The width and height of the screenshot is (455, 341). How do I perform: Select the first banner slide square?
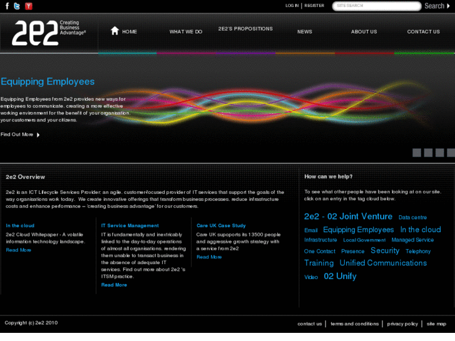point(417,153)
